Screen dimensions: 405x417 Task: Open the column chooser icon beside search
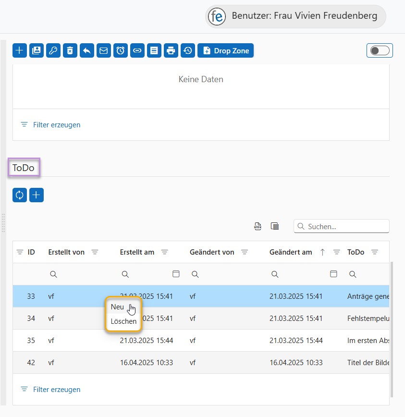coord(275,226)
